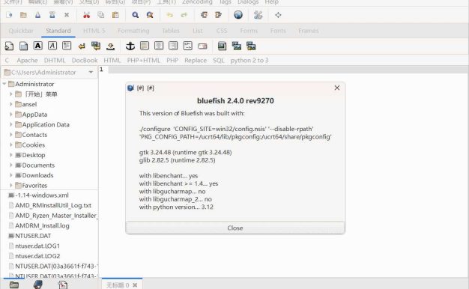
Task: Create a new file with toolbar icon
Action: [x=9, y=15]
